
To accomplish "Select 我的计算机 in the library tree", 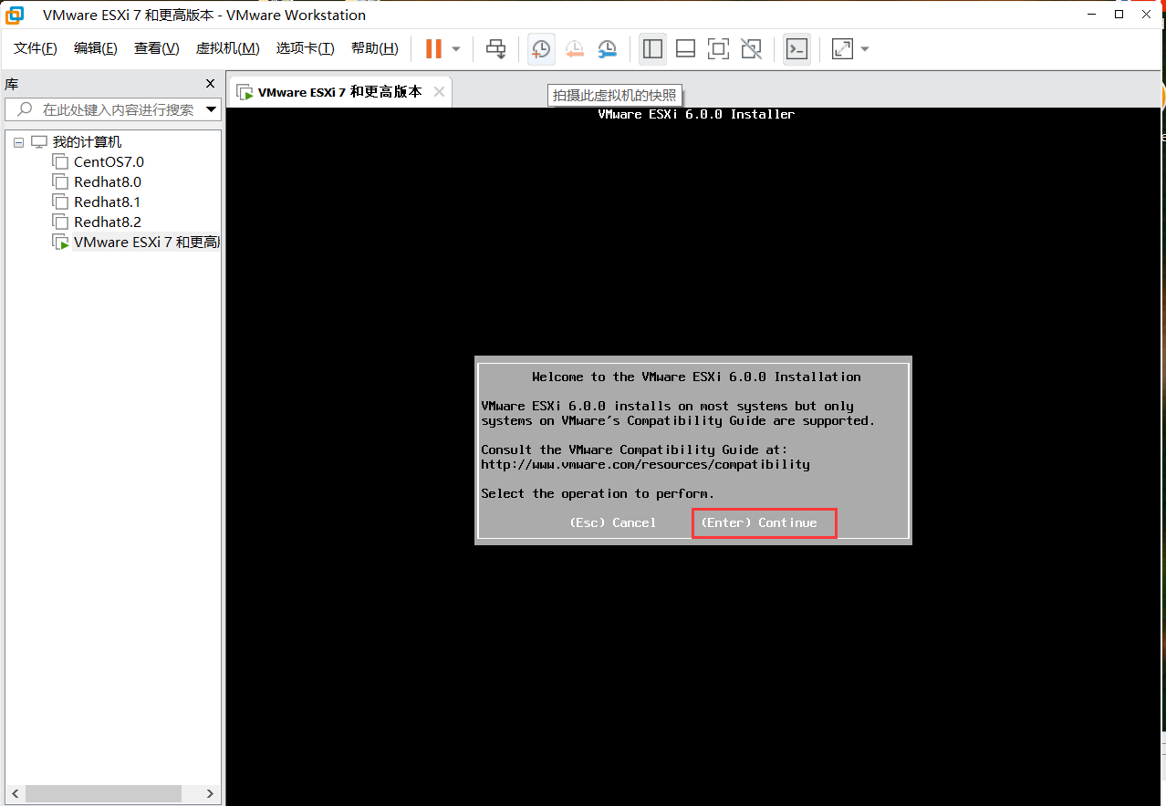I will click(x=87, y=142).
